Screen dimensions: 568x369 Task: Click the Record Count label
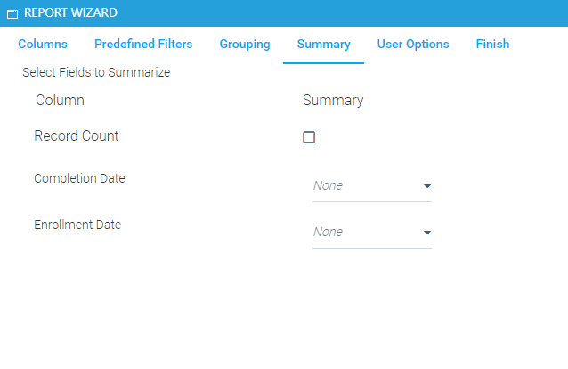click(77, 136)
